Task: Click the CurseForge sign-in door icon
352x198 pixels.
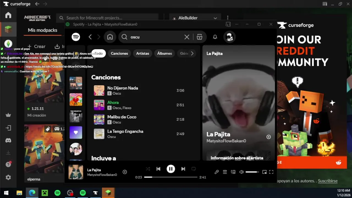Action: [8, 128]
